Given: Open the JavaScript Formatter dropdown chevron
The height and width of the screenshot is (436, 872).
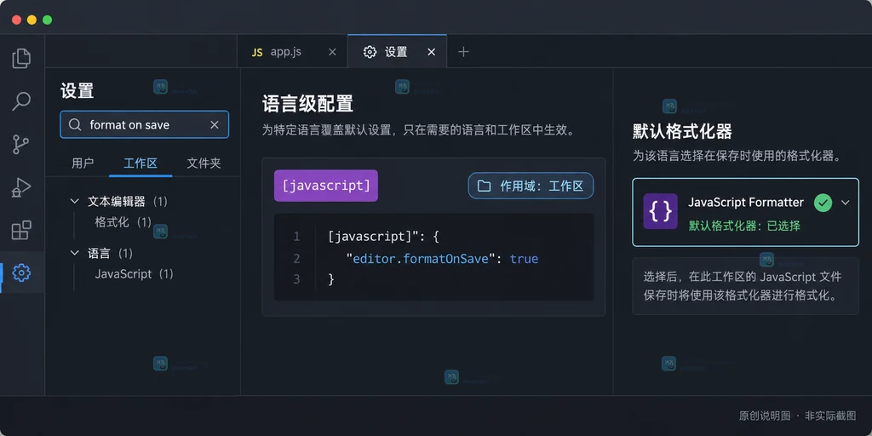Looking at the screenshot, I should tap(846, 203).
